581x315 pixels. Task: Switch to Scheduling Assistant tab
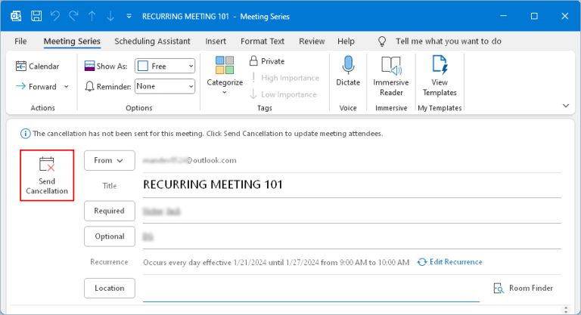click(x=152, y=41)
